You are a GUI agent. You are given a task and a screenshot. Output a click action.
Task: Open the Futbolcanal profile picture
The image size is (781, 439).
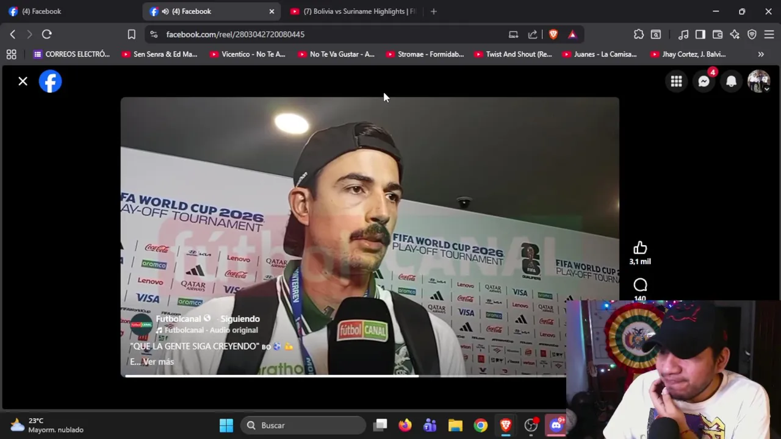coord(141,324)
